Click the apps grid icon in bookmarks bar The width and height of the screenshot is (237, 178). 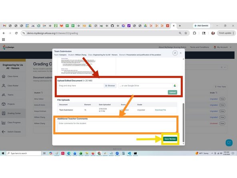4,40
